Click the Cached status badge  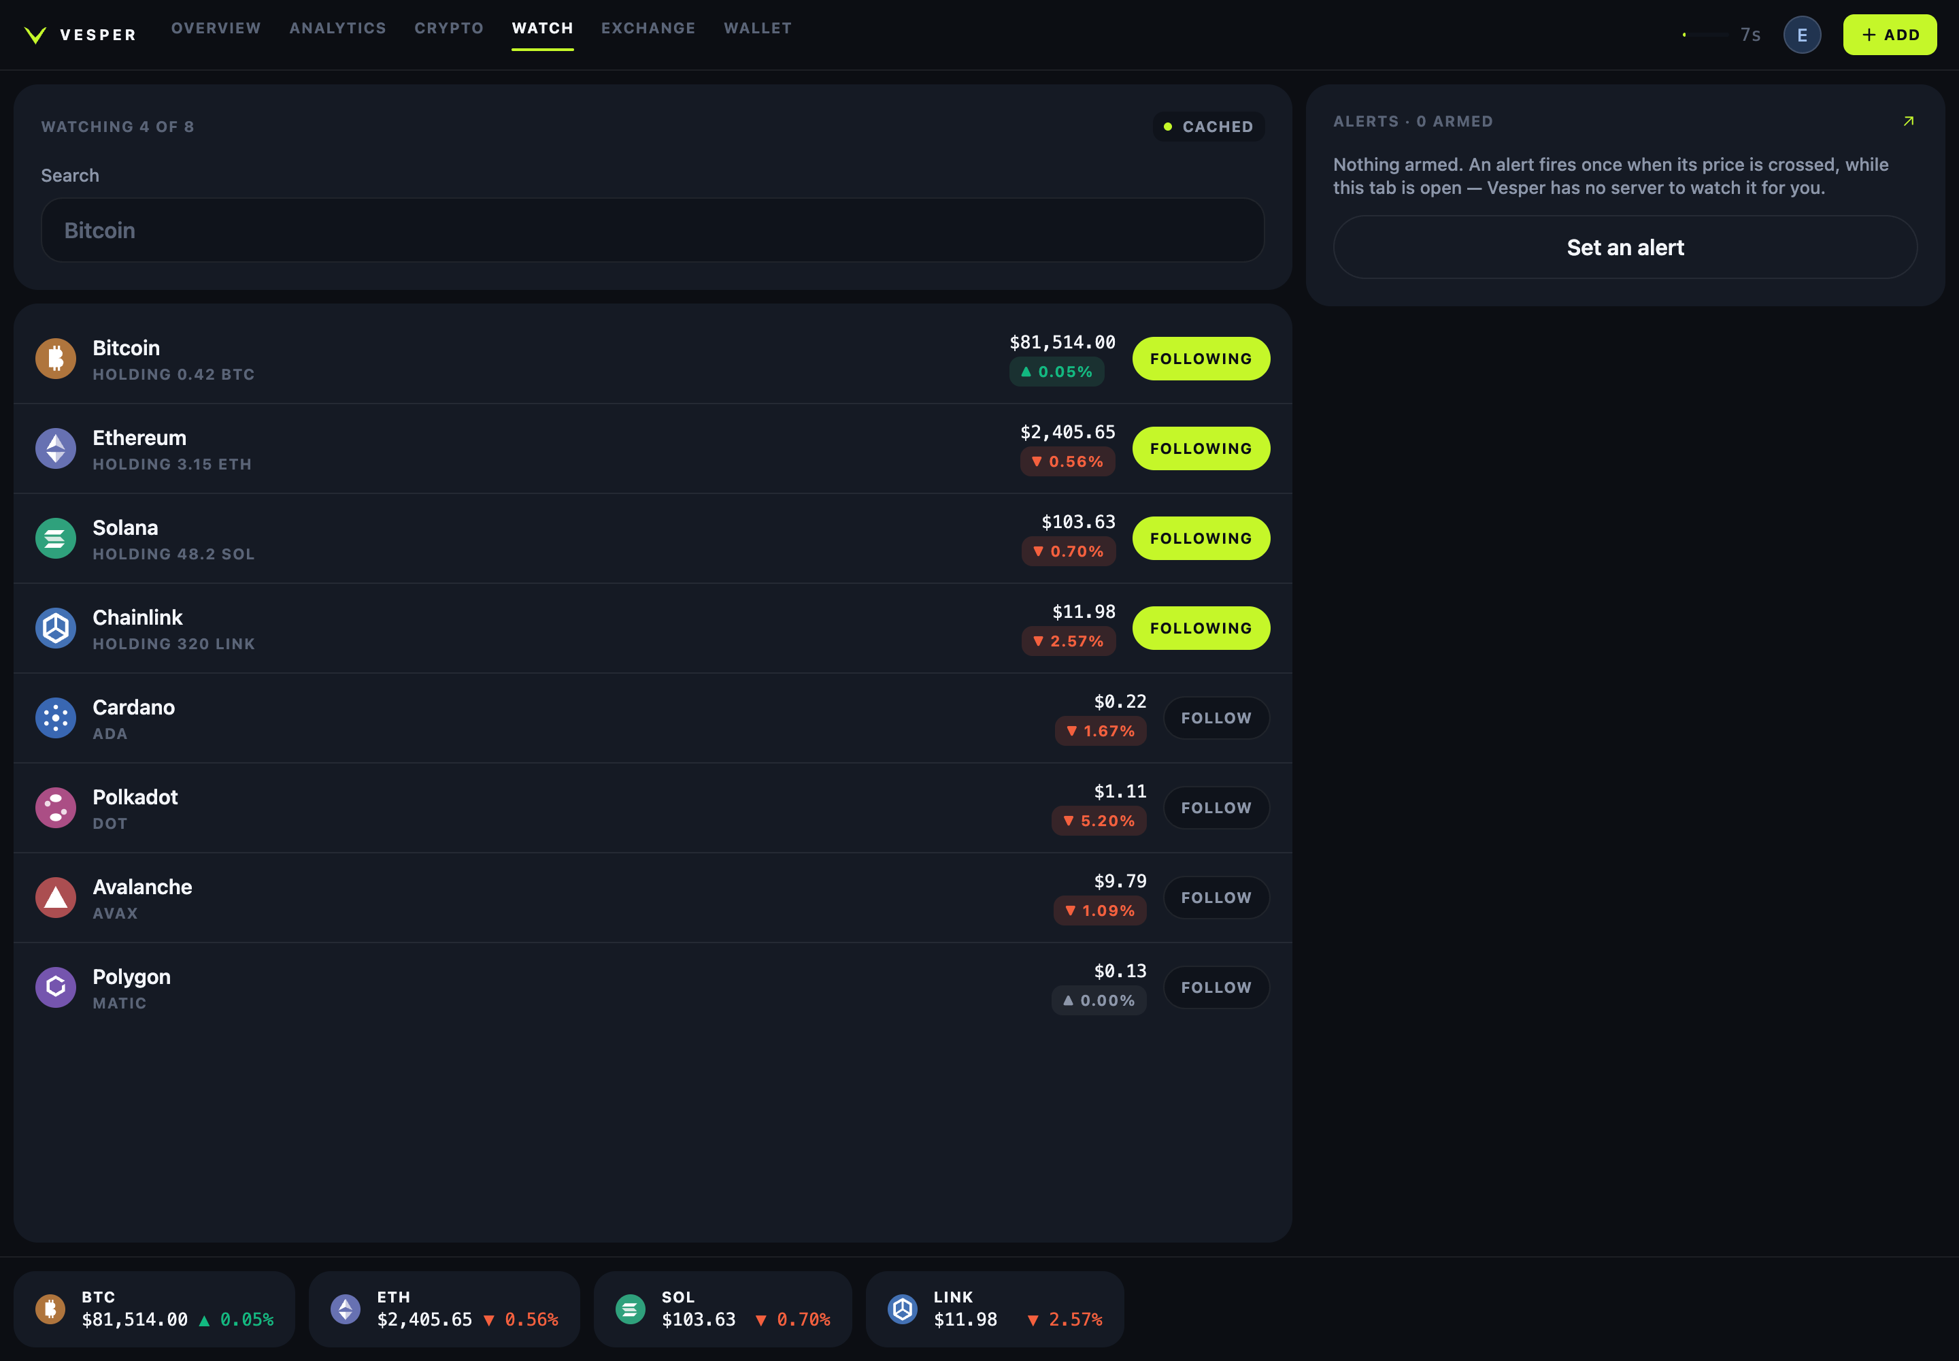pyautogui.click(x=1208, y=127)
